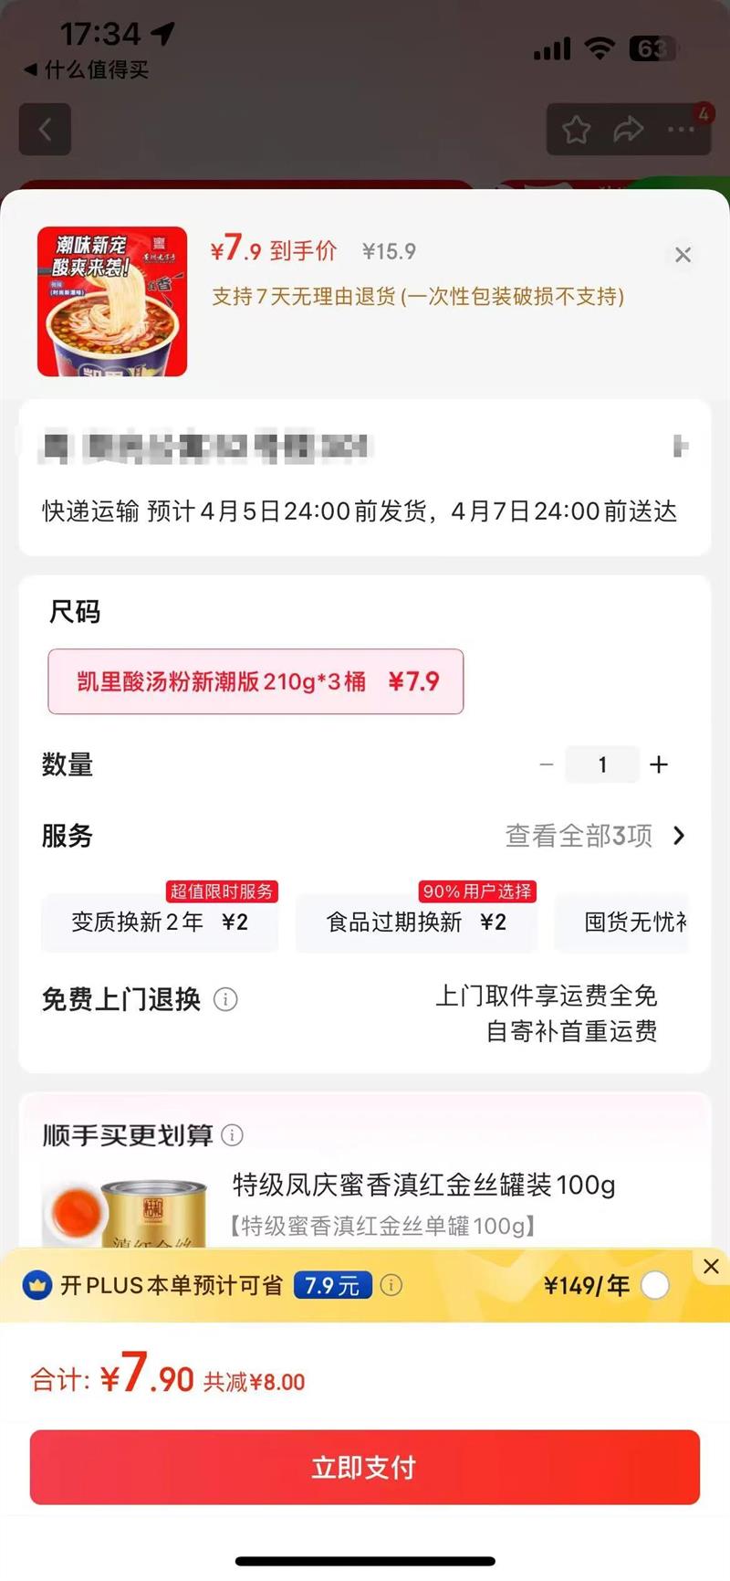The height and width of the screenshot is (1581, 730).
Task: Choose 凯里酸汤粉新潮版 210g*3桶 size option
Action: pos(255,681)
